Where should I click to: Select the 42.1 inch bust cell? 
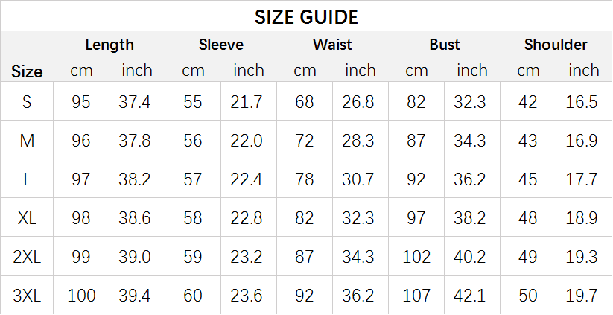click(471, 296)
